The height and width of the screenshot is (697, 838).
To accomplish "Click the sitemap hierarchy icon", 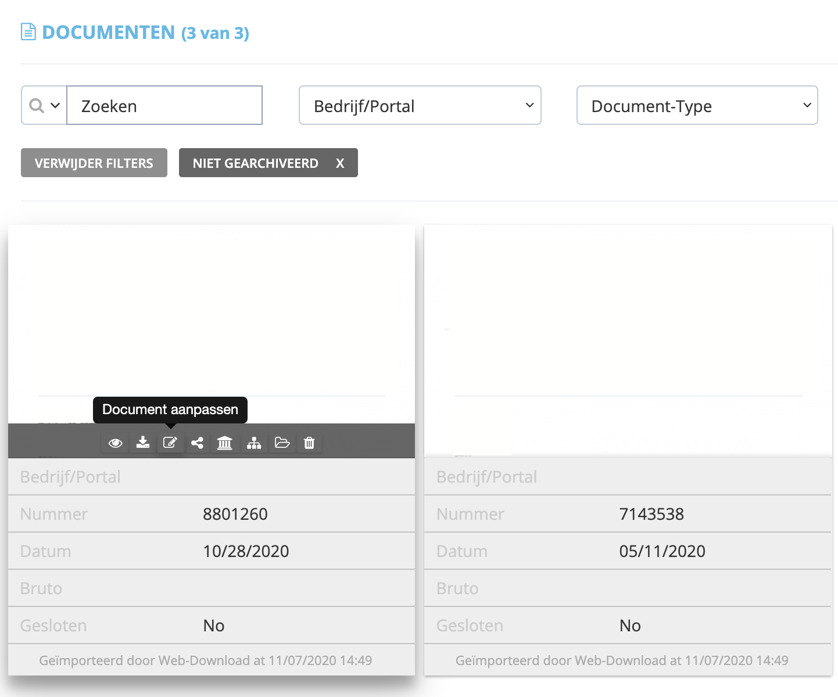I will tap(254, 443).
